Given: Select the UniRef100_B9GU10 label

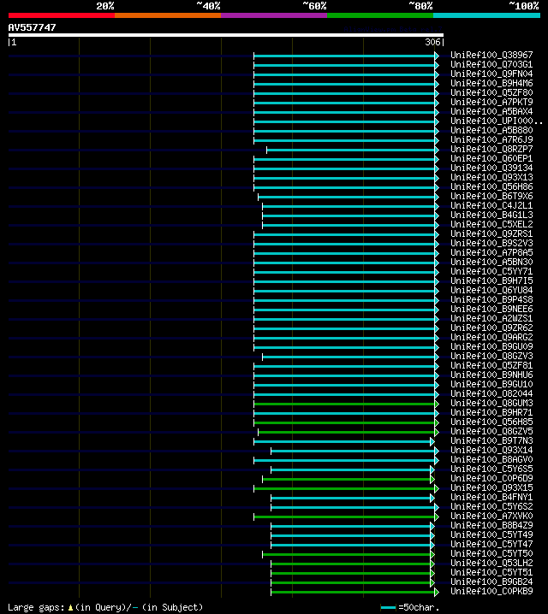Looking at the screenshot, I should click(491, 384).
